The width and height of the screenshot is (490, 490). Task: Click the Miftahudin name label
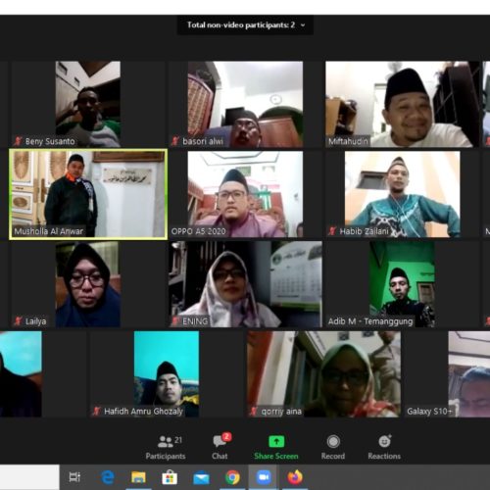[x=348, y=141]
